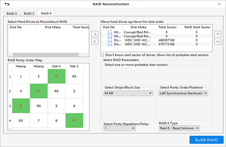This screenshot has width=226, height=147.
Task: Close the RAID Reconstruction window
Action: [x=219, y=4]
